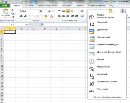
Task: Choose Денежный currency format
Action: click(107, 32)
